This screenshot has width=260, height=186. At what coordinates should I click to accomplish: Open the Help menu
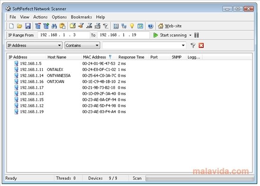point(100,17)
